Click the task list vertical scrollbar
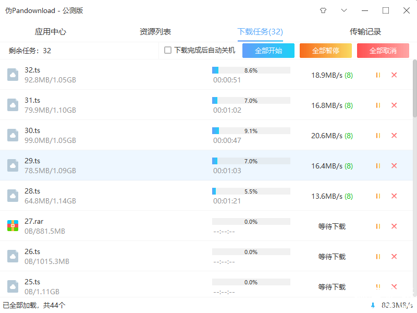Image resolution: width=417 pixels, height=313 pixels. click(415, 88)
